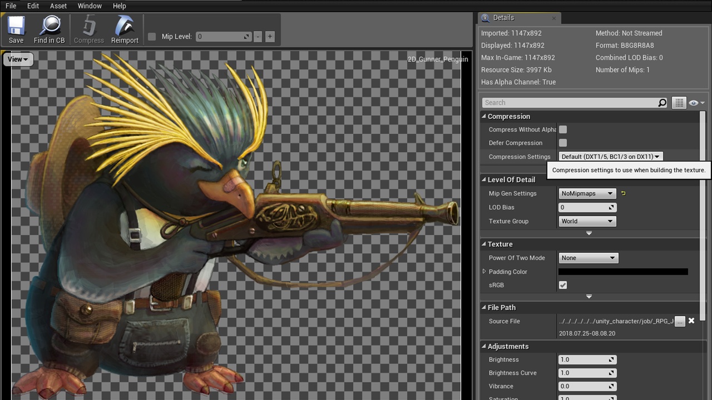Image resolution: width=712 pixels, height=400 pixels.
Task: Toggle Mip Level checkbox
Action: (x=152, y=37)
